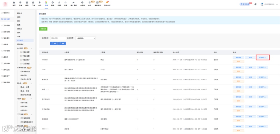
Task: Click the orange 删除 button for 112333
Action: (x=239, y=61)
